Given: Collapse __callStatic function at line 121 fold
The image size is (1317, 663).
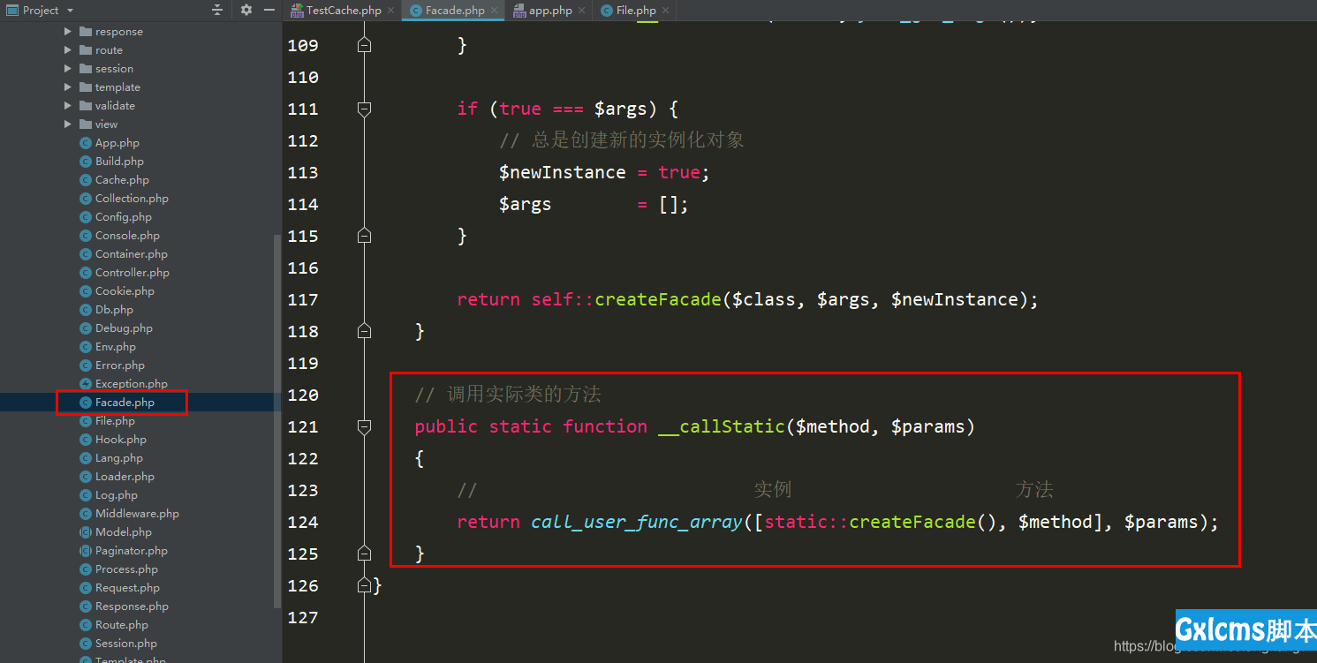Looking at the screenshot, I should click(x=364, y=426).
